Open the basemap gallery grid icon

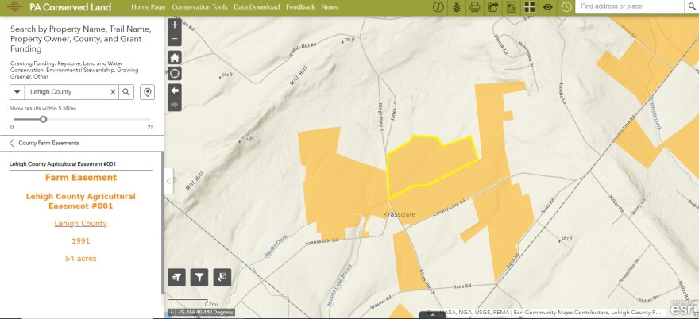[529, 7]
